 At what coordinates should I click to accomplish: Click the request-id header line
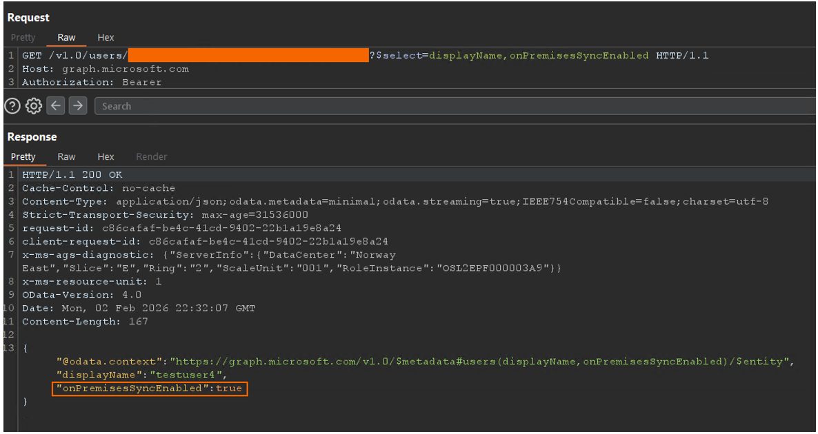coord(181,228)
